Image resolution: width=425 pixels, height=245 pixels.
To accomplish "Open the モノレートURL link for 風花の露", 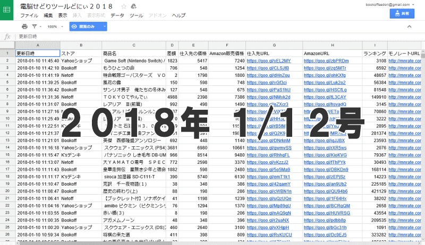I will pyautogui.click(x=405, y=83).
